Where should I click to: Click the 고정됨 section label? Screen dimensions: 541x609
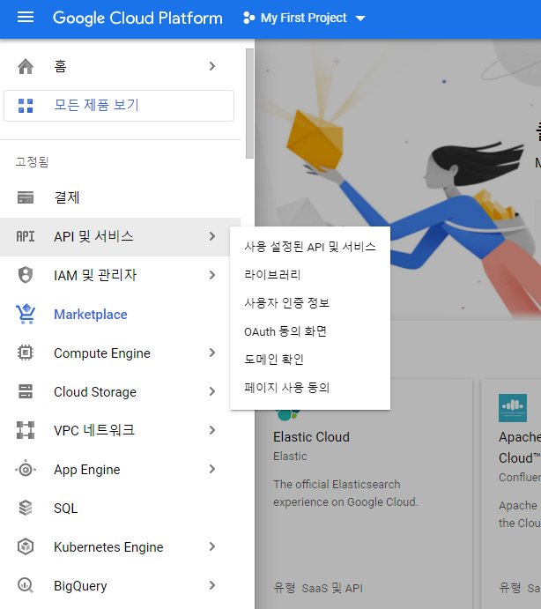click(x=32, y=161)
